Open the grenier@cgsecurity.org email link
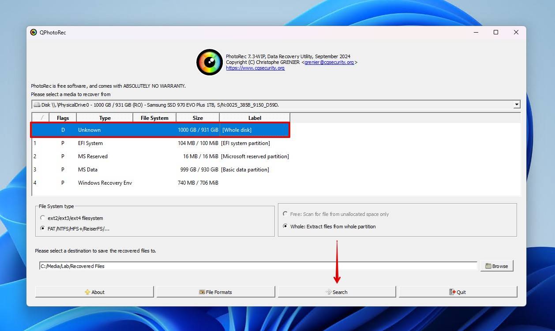The image size is (555, 331). pyautogui.click(x=329, y=62)
